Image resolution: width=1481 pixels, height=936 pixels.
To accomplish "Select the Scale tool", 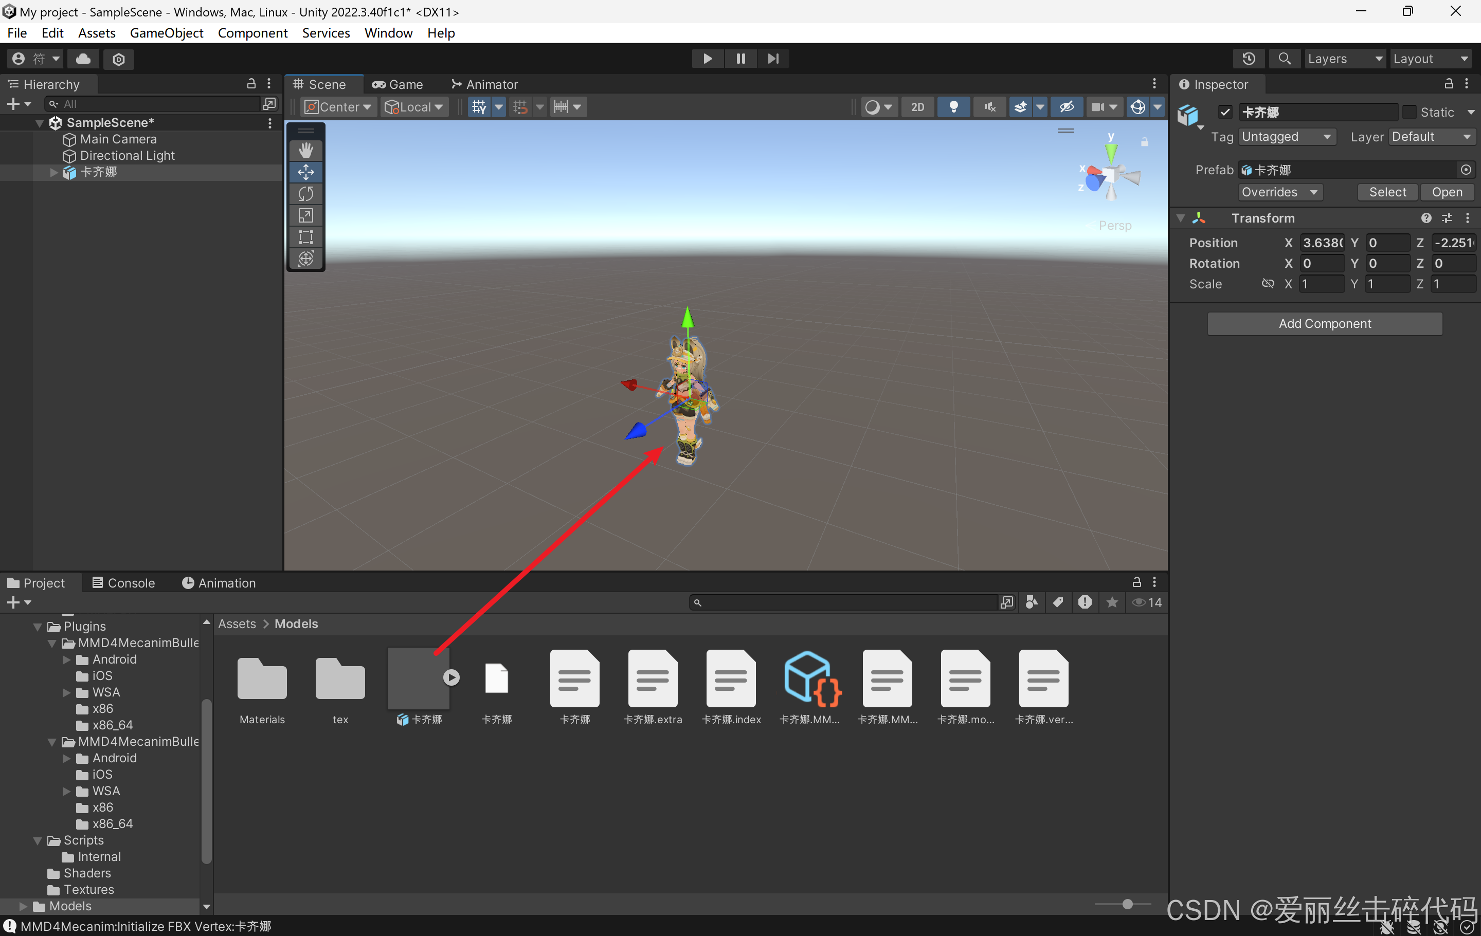I will coord(305,215).
